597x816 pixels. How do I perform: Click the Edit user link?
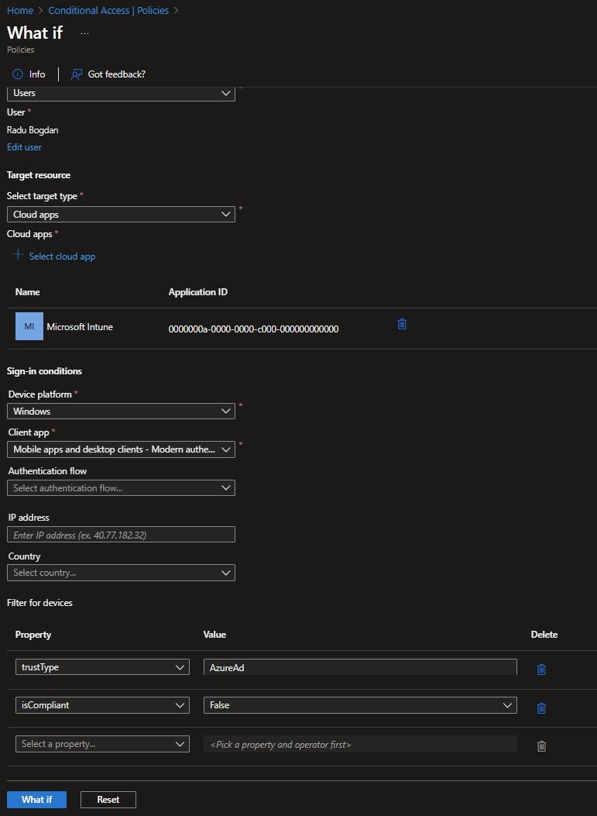(24, 147)
